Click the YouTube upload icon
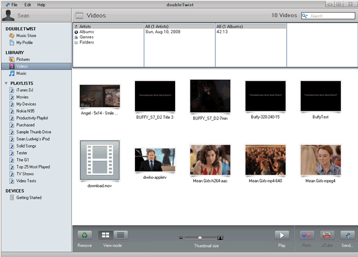358x257 pixels. pos(327,235)
